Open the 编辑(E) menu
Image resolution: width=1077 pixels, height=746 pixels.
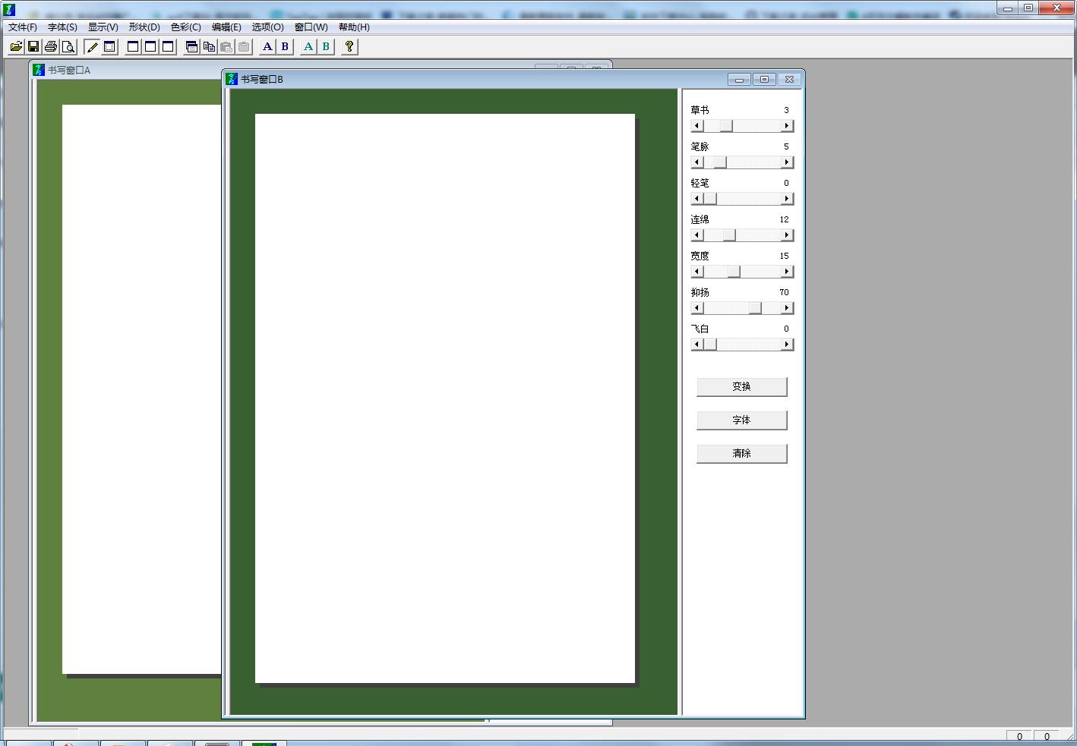pyautogui.click(x=226, y=27)
